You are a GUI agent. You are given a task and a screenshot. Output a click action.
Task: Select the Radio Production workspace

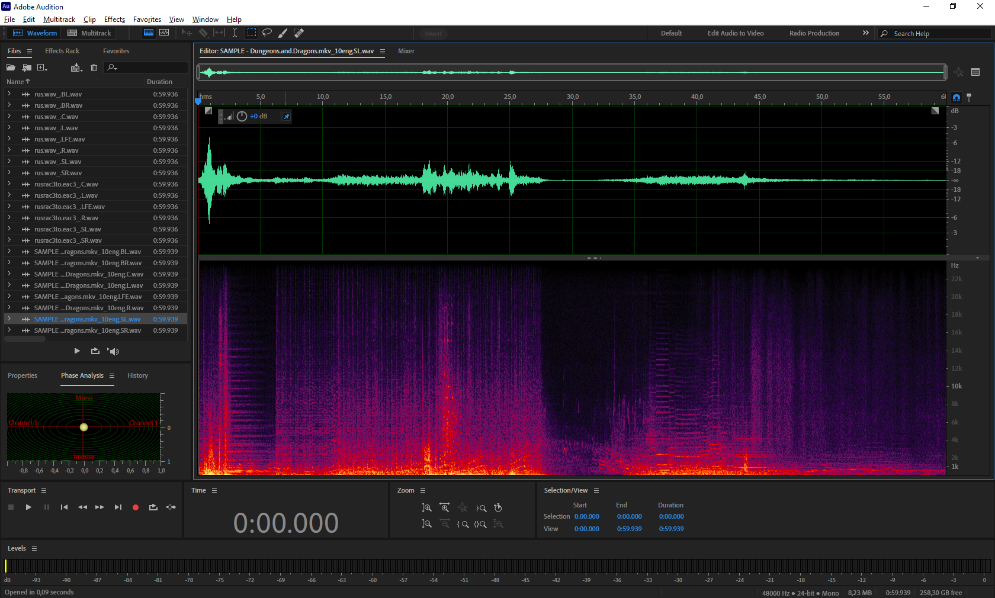[x=814, y=33]
